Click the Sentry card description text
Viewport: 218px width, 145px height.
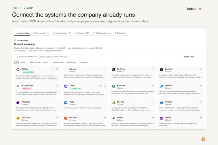point(178,124)
